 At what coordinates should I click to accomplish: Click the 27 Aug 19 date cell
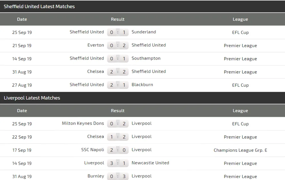click(22, 85)
